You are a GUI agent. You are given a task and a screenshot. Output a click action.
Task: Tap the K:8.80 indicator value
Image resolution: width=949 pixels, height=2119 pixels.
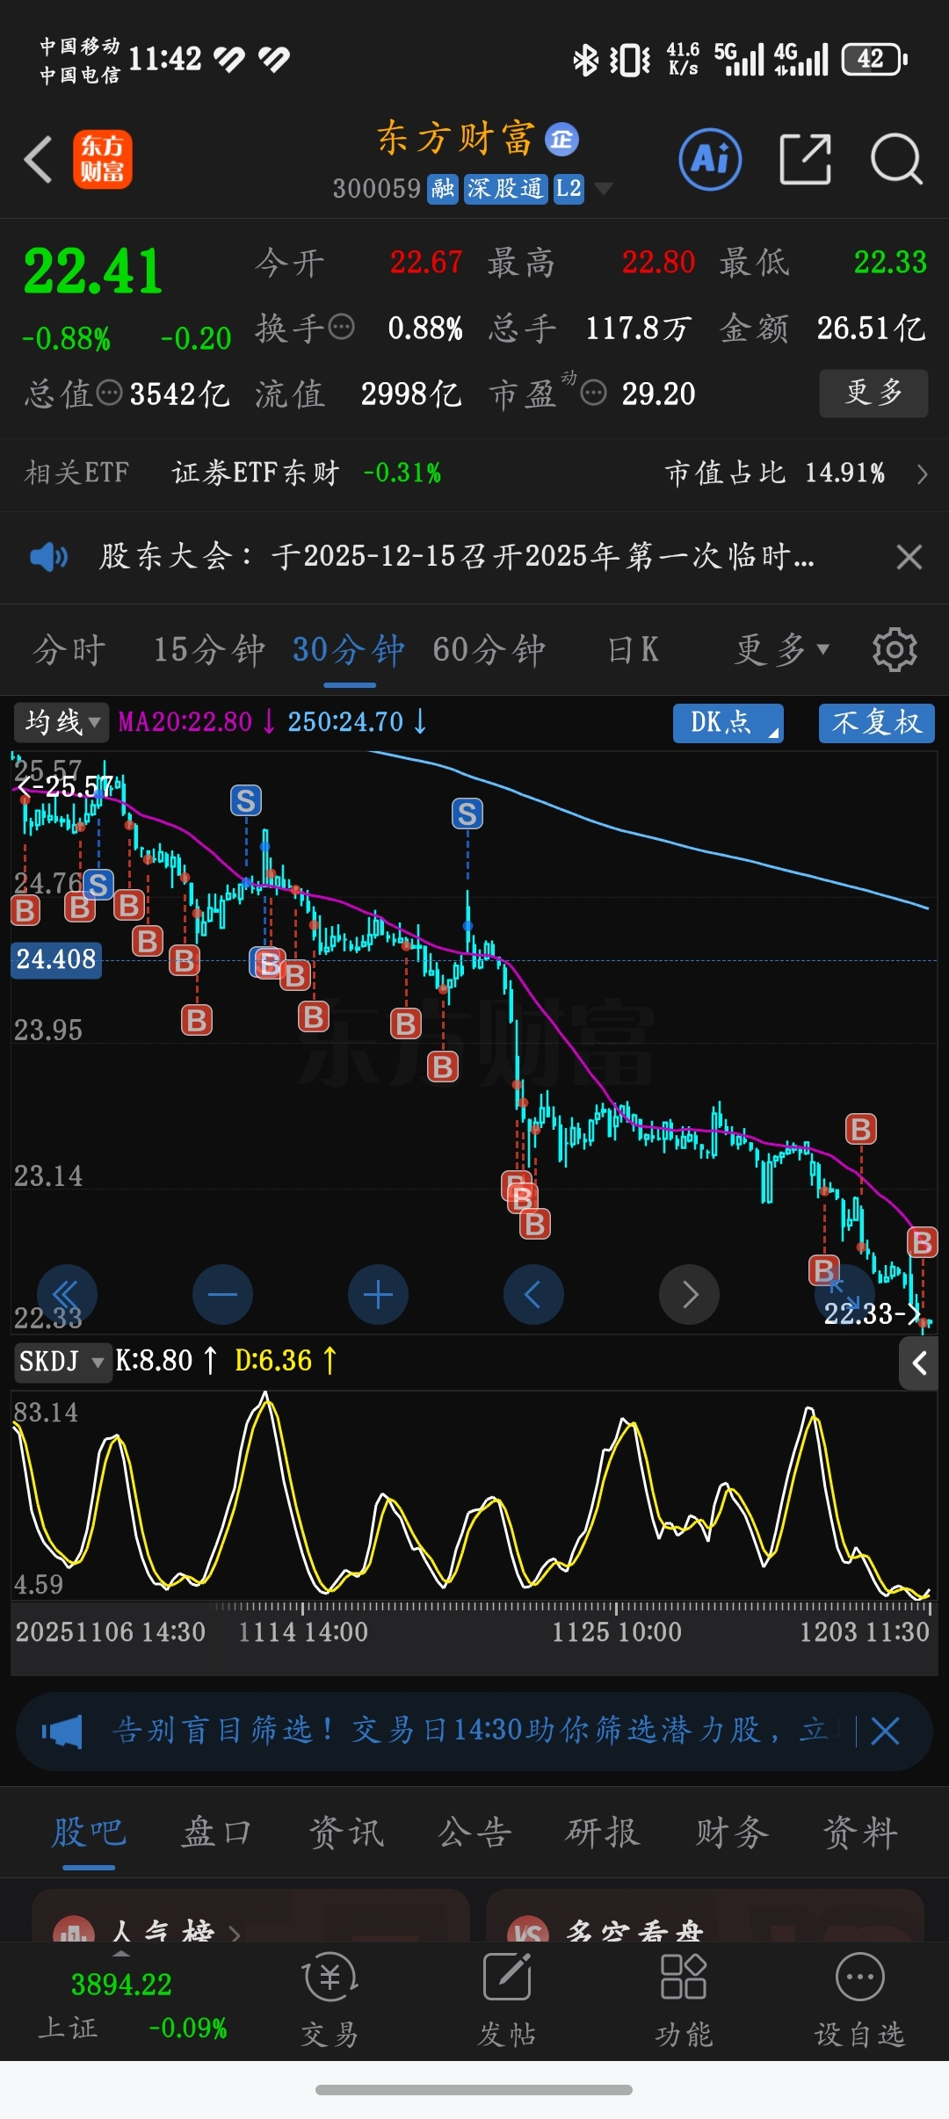[154, 1362]
